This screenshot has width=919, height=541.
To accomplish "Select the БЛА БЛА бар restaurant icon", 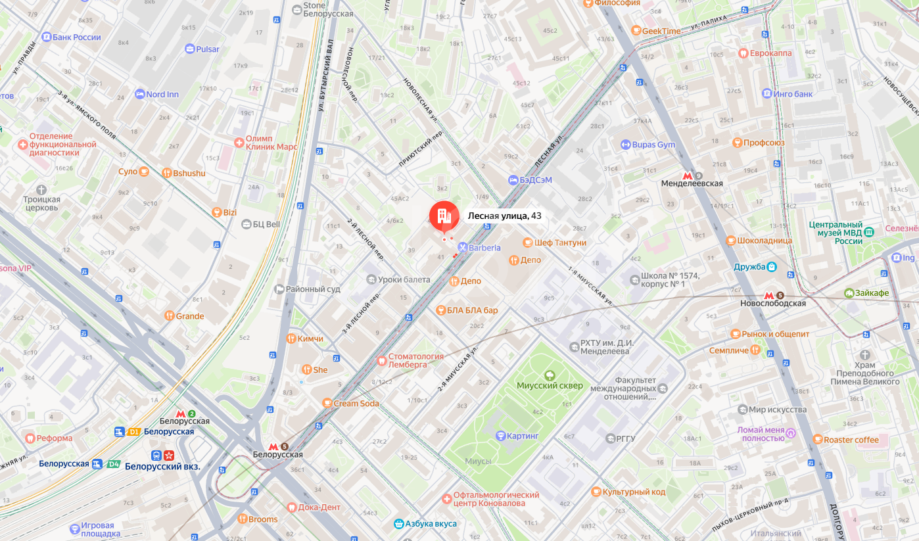I will 441,310.
